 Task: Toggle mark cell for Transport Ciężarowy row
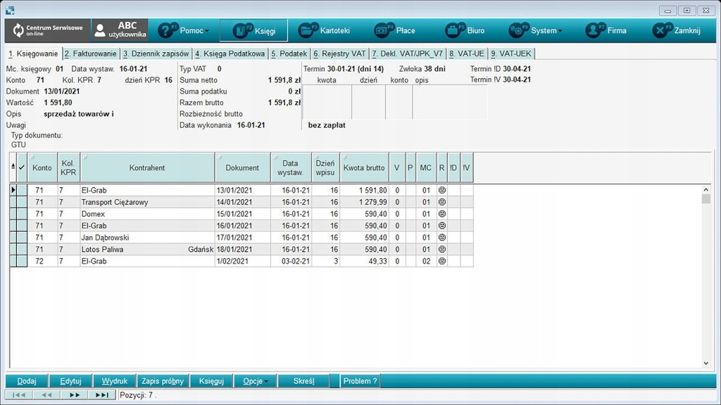click(22, 202)
